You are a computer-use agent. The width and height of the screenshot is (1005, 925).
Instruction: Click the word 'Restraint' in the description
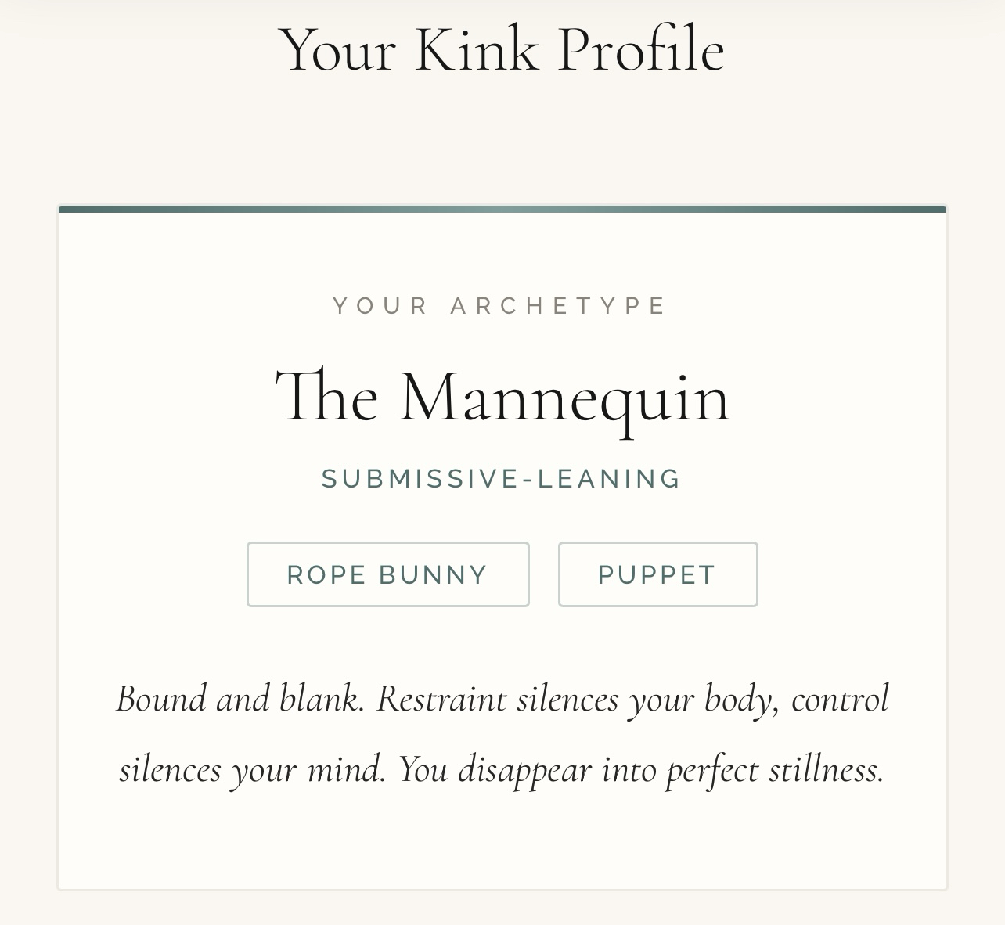441,698
